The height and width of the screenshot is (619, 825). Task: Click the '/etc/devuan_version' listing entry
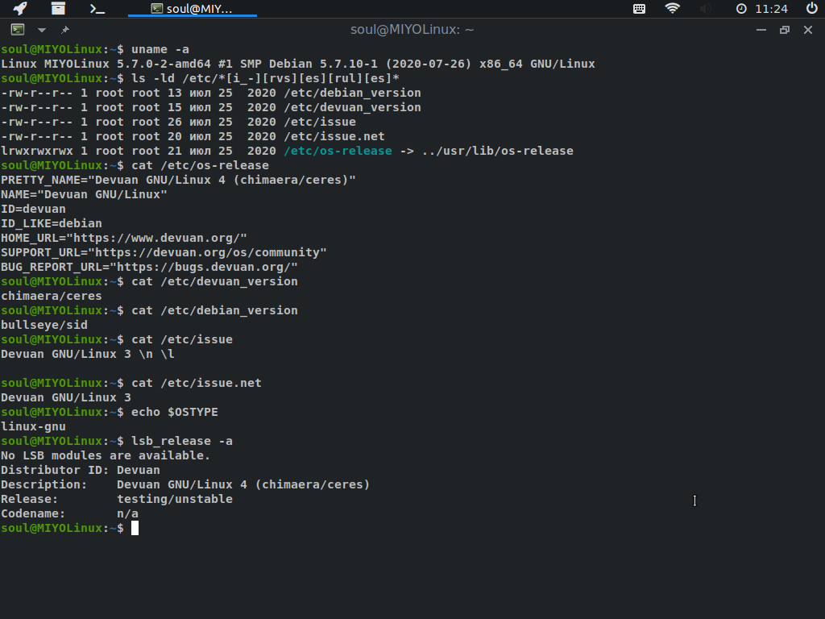pos(353,107)
